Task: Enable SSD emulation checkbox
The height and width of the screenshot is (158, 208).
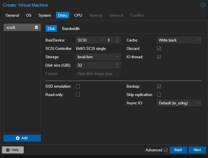Action: coord(78,86)
